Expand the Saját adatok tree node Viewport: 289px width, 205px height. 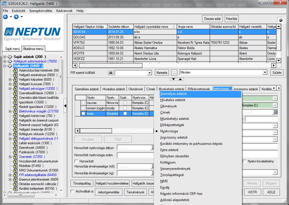coord(5,57)
